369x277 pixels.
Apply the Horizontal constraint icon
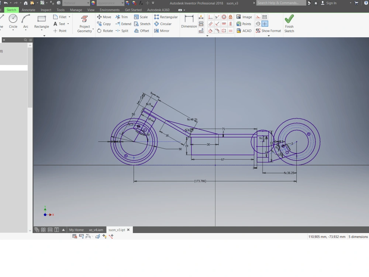(224, 24)
